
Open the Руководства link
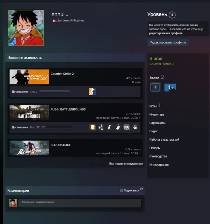158,156
